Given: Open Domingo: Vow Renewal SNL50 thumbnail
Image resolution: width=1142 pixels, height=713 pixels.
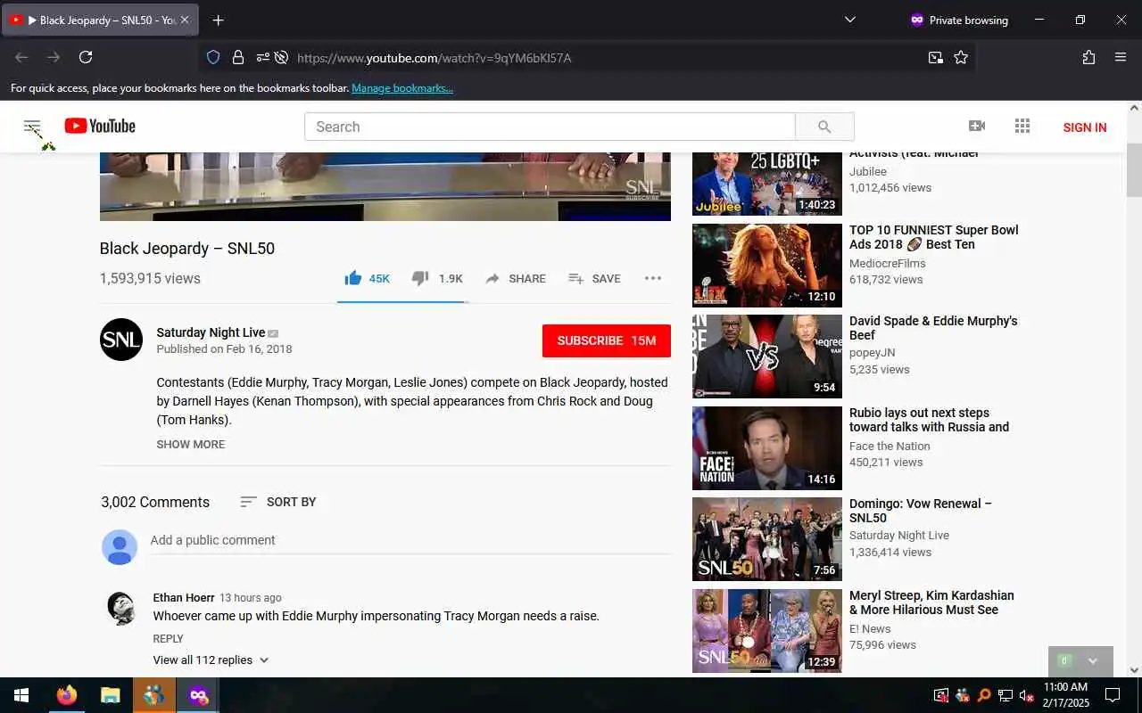Looking at the screenshot, I should (x=767, y=539).
